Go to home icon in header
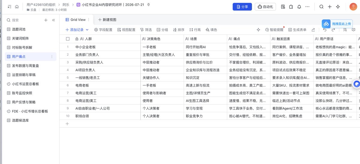The width and height of the screenshot is (360, 164). pyautogui.click(x=17, y=7)
